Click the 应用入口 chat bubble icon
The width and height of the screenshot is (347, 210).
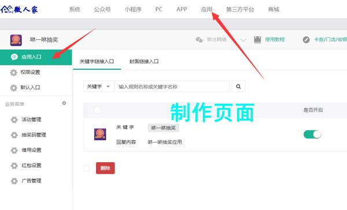coord(14,57)
